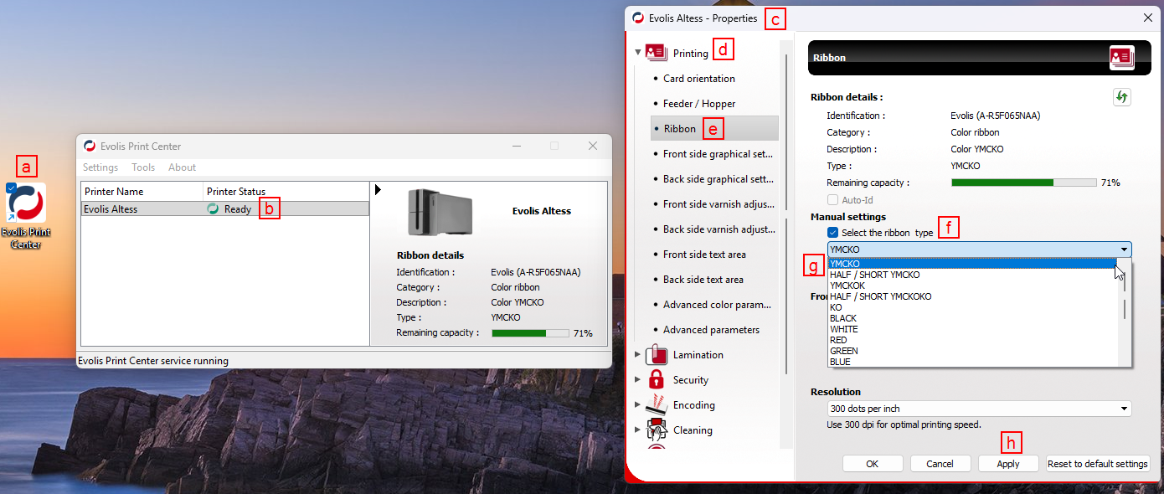Click the Properties tree vertical scrollbar
This screenshot has width=1164, height=494.
[x=785, y=243]
